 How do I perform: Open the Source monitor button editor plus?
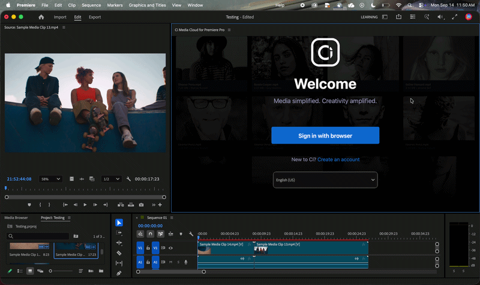[160, 205]
